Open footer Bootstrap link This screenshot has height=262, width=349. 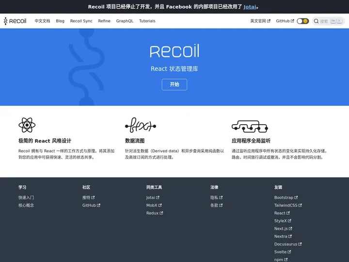pyautogui.click(x=286, y=197)
